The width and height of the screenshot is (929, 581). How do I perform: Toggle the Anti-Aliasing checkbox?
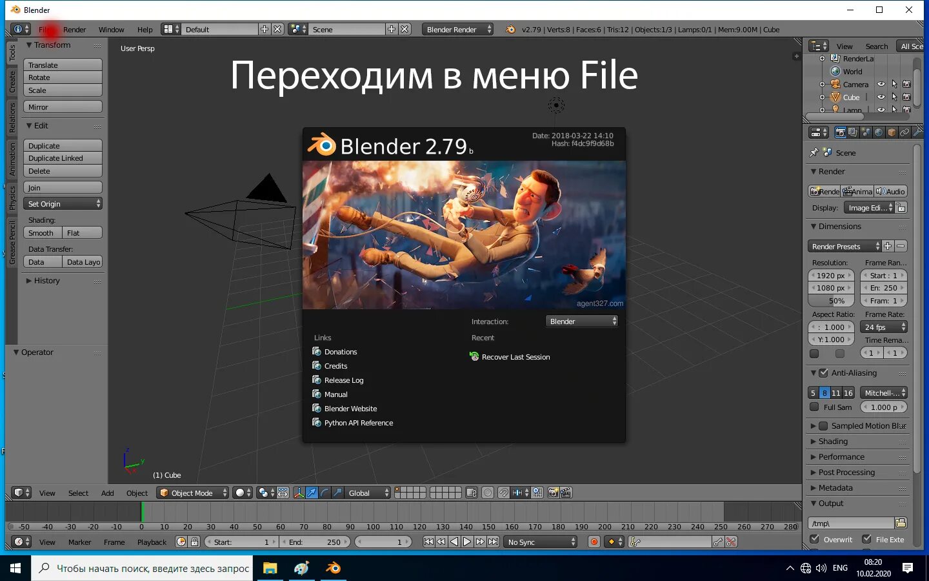tap(823, 372)
